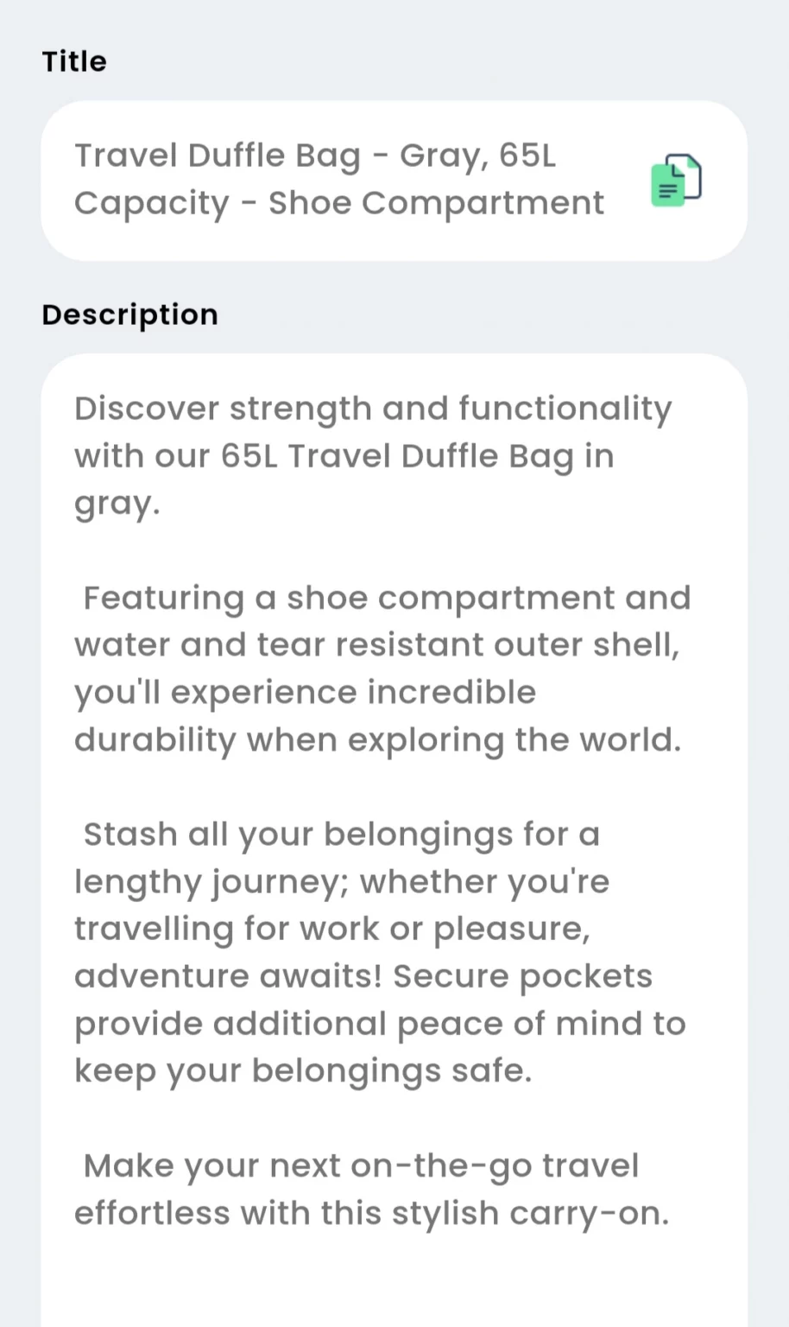Click the line "water and tear resistant outer shell,"
789x1327 pixels.
[377, 645]
